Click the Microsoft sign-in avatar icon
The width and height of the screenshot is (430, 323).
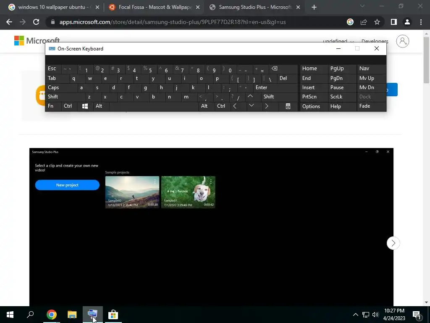click(403, 41)
